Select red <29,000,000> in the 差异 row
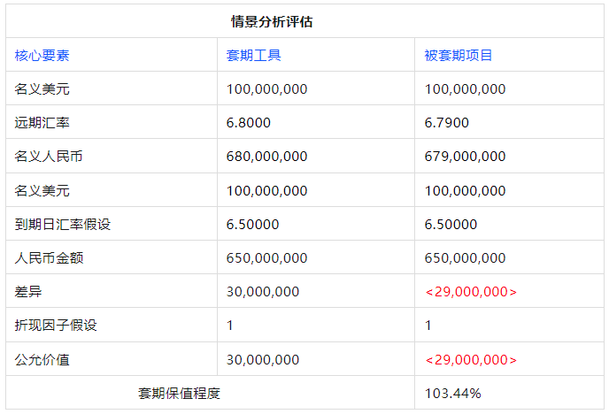This screenshot has height=414, width=609. (471, 292)
